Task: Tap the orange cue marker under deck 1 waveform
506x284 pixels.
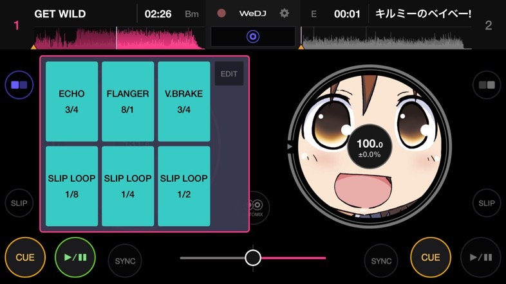Action: tap(33, 47)
